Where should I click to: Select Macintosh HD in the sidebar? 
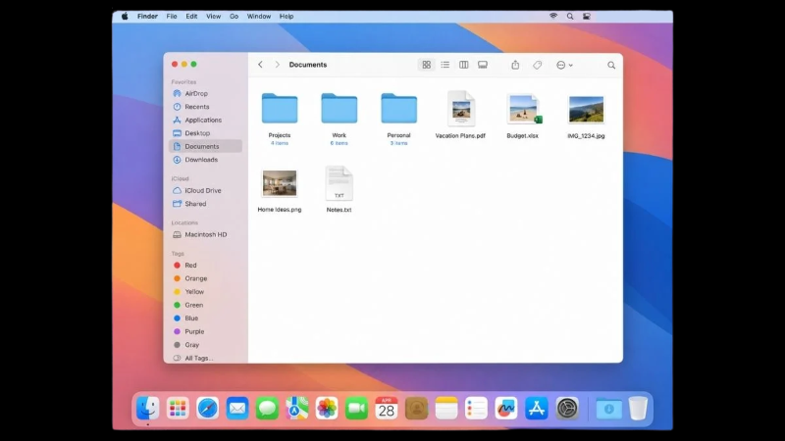point(206,234)
